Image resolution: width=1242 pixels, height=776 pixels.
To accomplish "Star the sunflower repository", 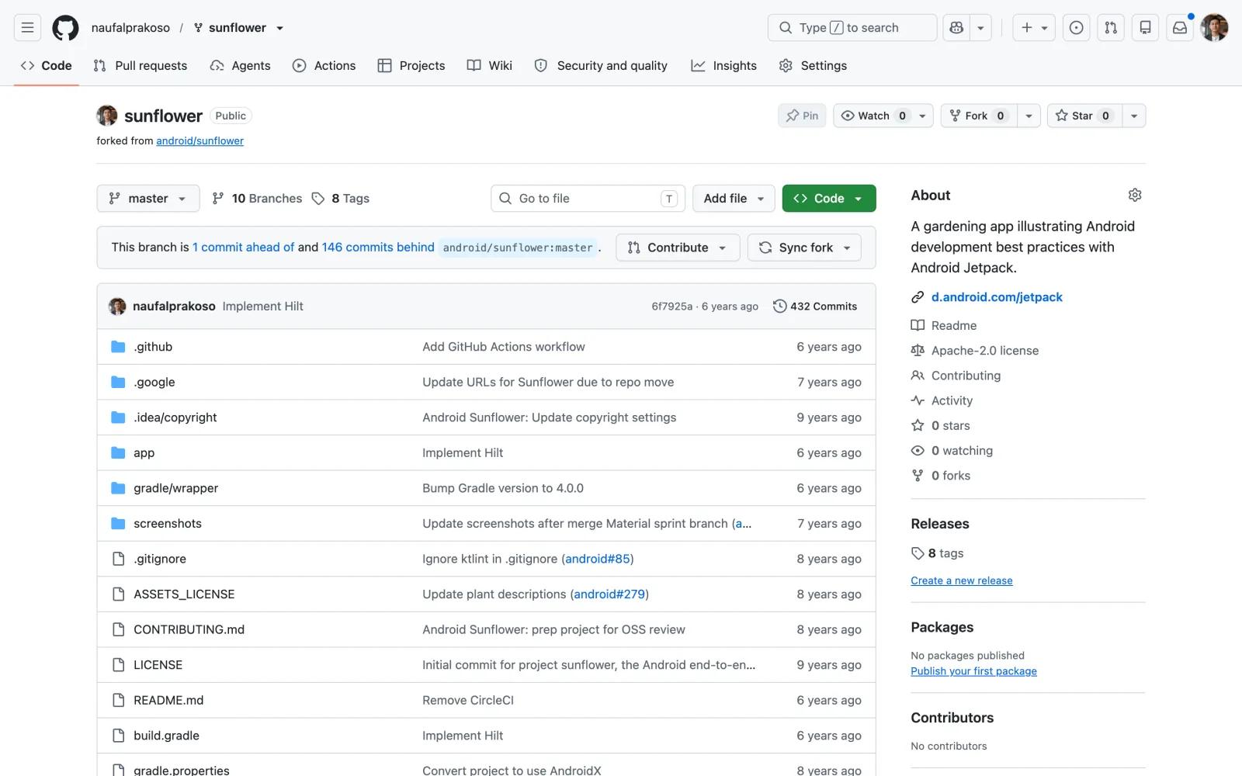I will [x=1084, y=116].
